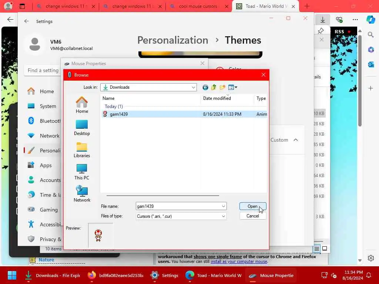The width and height of the screenshot is (379, 284).
Task: Open Accounts in Settings sidebar
Action: [43, 180]
